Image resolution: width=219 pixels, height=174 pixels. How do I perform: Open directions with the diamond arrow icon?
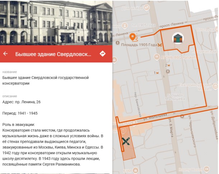103,54
